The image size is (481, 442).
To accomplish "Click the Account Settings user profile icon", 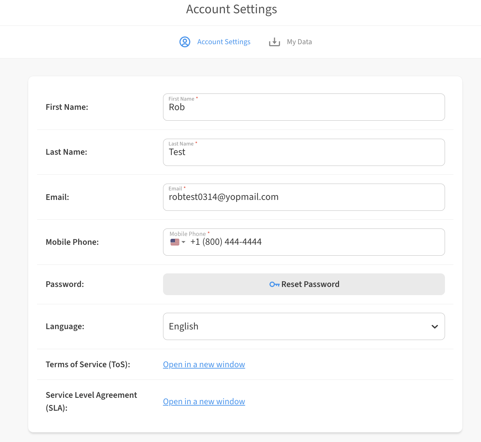I will click(x=185, y=42).
